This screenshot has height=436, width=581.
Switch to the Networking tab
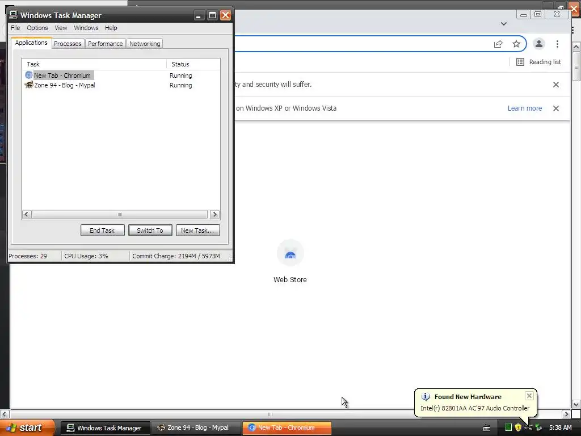[x=145, y=44]
